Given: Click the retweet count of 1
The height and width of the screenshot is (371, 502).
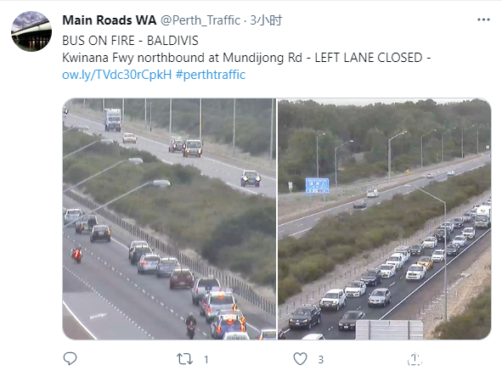Looking at the screenshot, I should pos(206,359).
